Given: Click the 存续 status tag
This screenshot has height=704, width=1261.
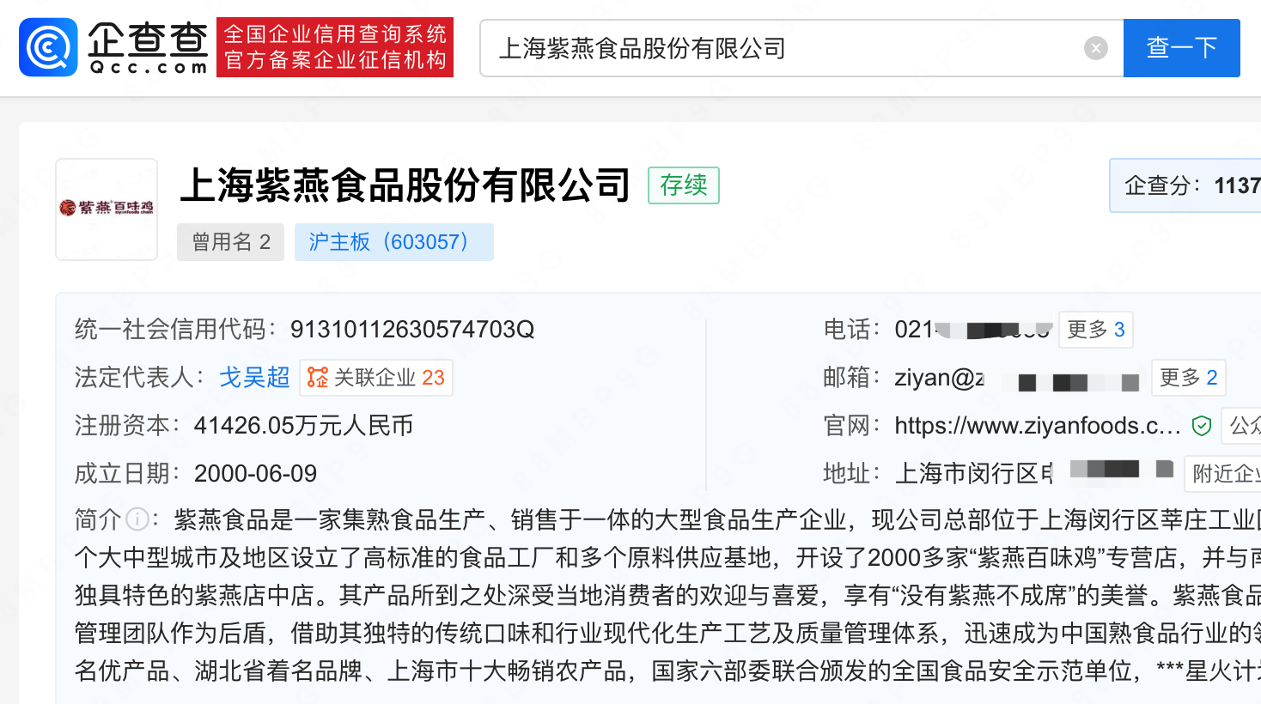Looking at the screenshot, I should (x=683, y=185).
